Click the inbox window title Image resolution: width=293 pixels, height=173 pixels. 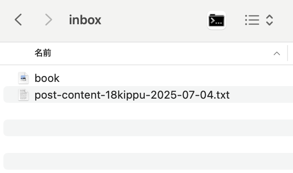(85, 20)
